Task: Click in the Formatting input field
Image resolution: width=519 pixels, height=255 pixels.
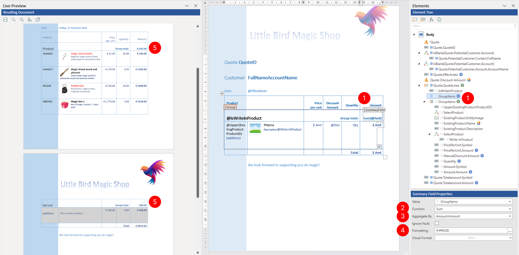Action: (x=471, y=231)
